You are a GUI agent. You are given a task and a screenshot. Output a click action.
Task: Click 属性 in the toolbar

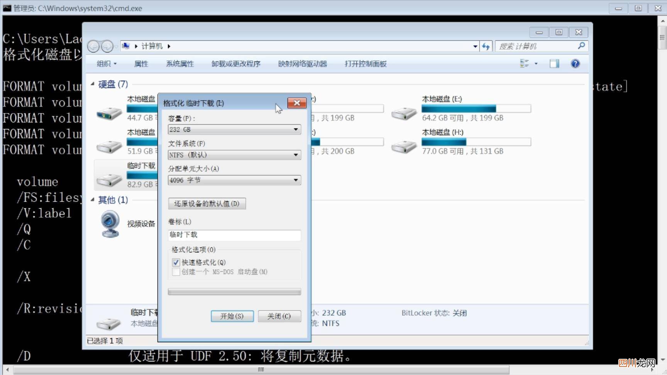(x=141, y=64)
